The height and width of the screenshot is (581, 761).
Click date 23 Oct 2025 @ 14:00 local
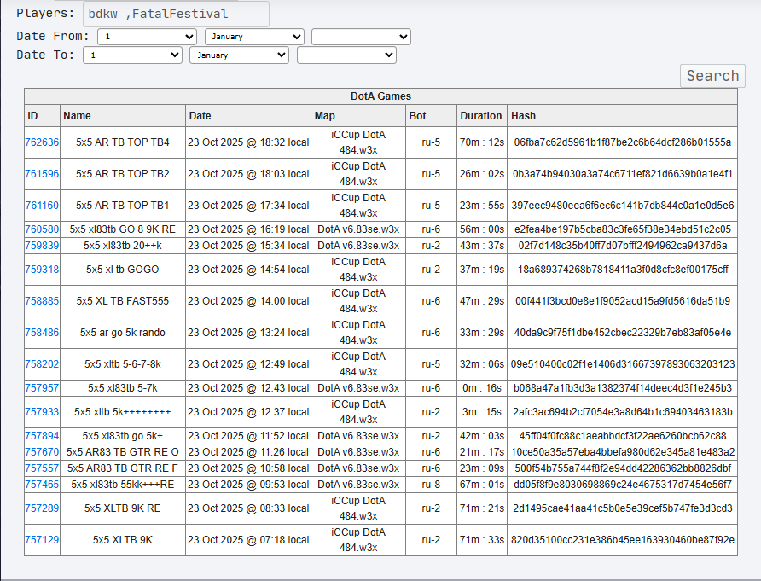coord(248,301)
